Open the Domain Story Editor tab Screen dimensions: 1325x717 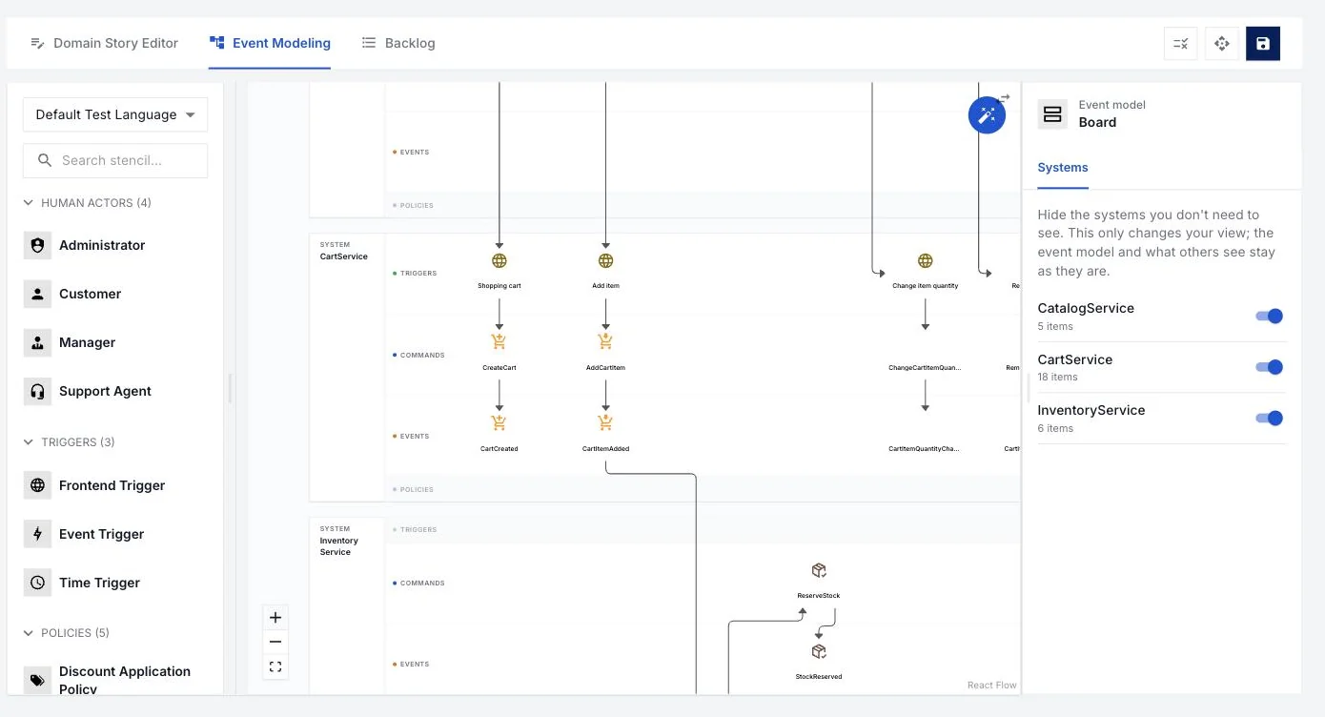(104, 43)
